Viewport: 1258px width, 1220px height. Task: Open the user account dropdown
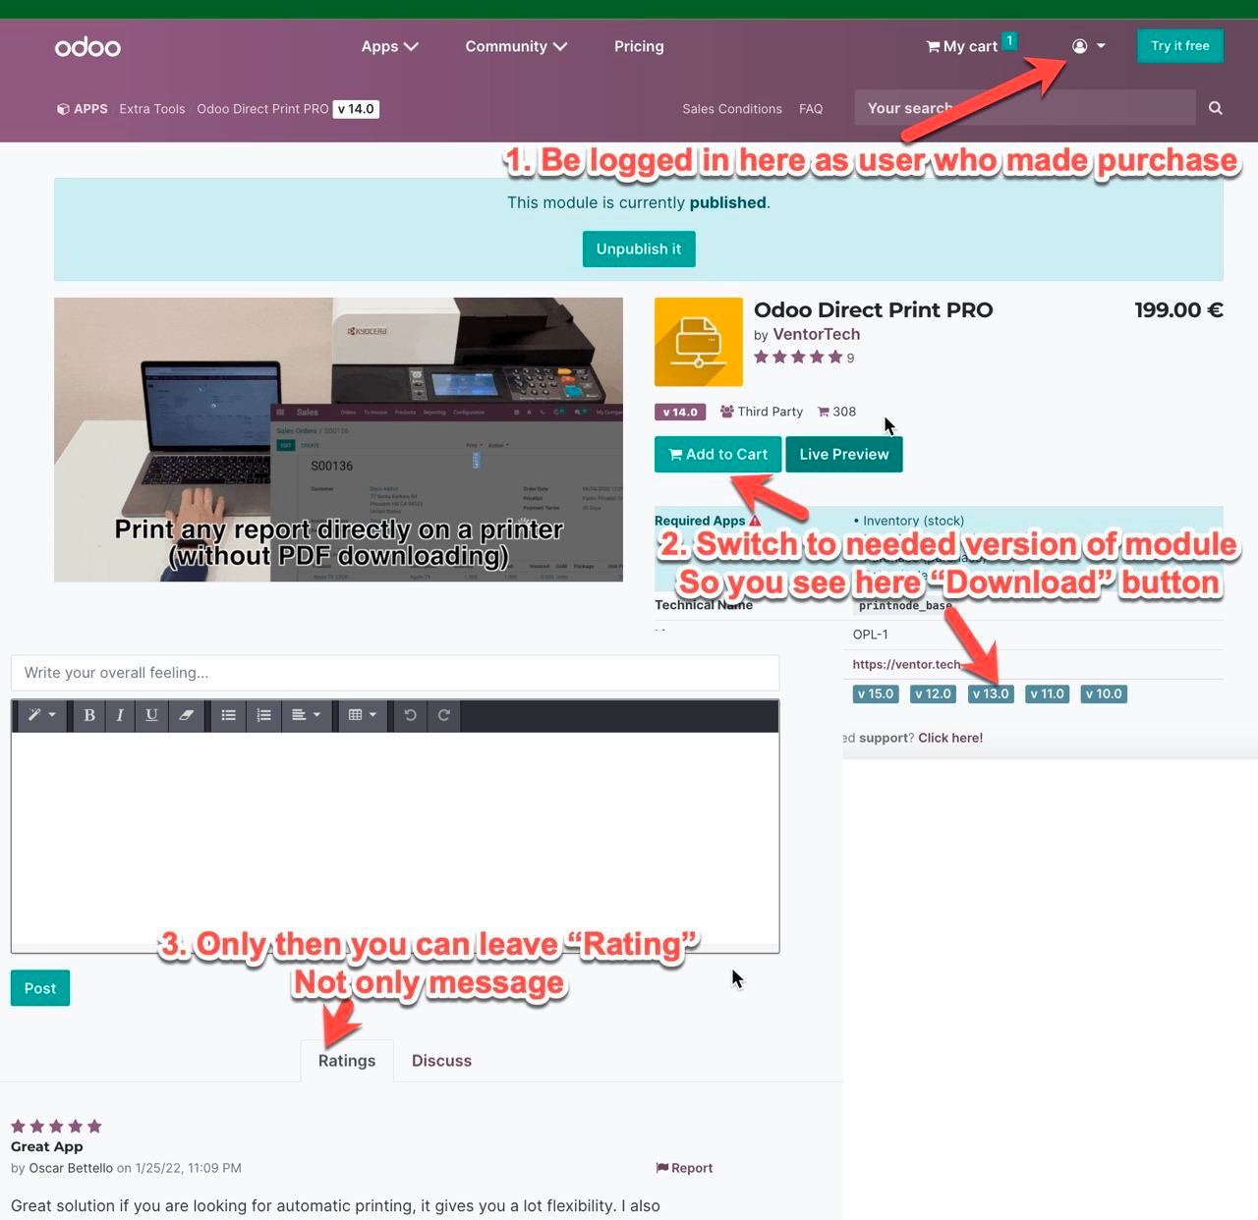click(1088, 46)
